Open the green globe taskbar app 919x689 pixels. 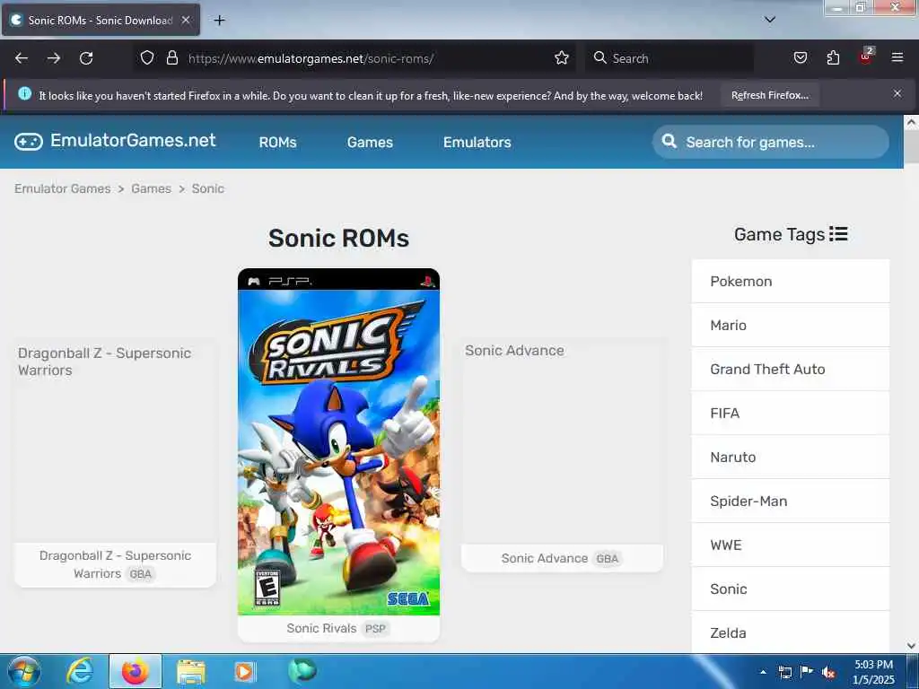pyautogui.click(x=302, y=671)
